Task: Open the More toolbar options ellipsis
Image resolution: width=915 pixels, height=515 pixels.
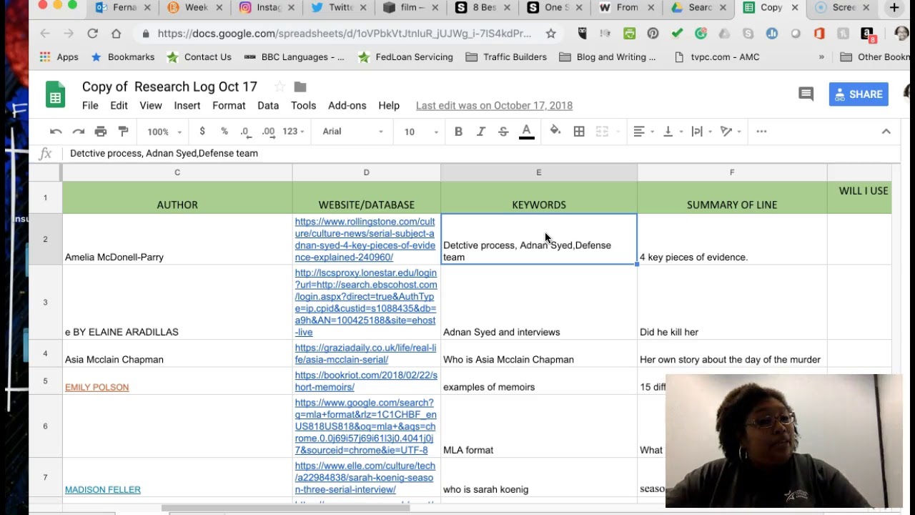Action: (x=761, y=132)
